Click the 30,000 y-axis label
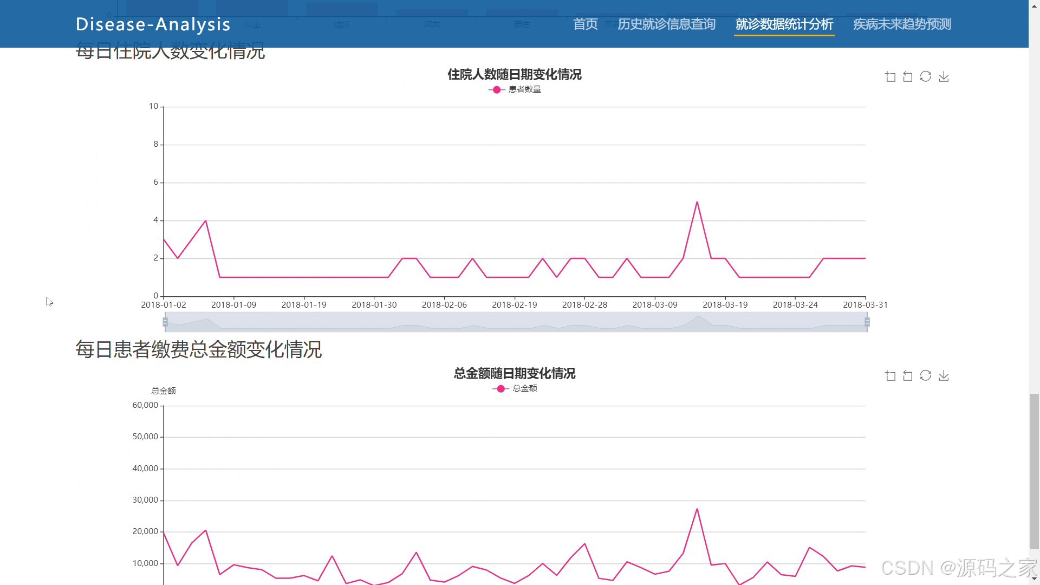 (145, 500)
